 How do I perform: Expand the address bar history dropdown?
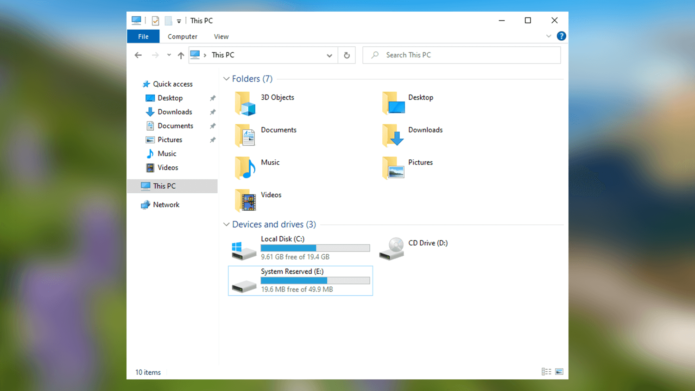(x=329, y=55)
